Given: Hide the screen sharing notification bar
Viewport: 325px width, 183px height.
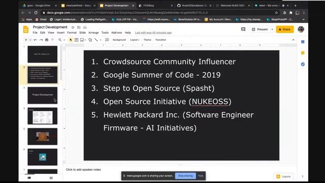Looking at the screenshot, I should pos(201,176).
